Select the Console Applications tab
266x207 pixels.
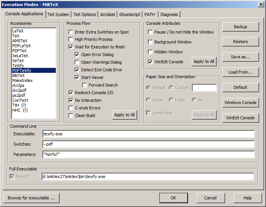[24, 14]
